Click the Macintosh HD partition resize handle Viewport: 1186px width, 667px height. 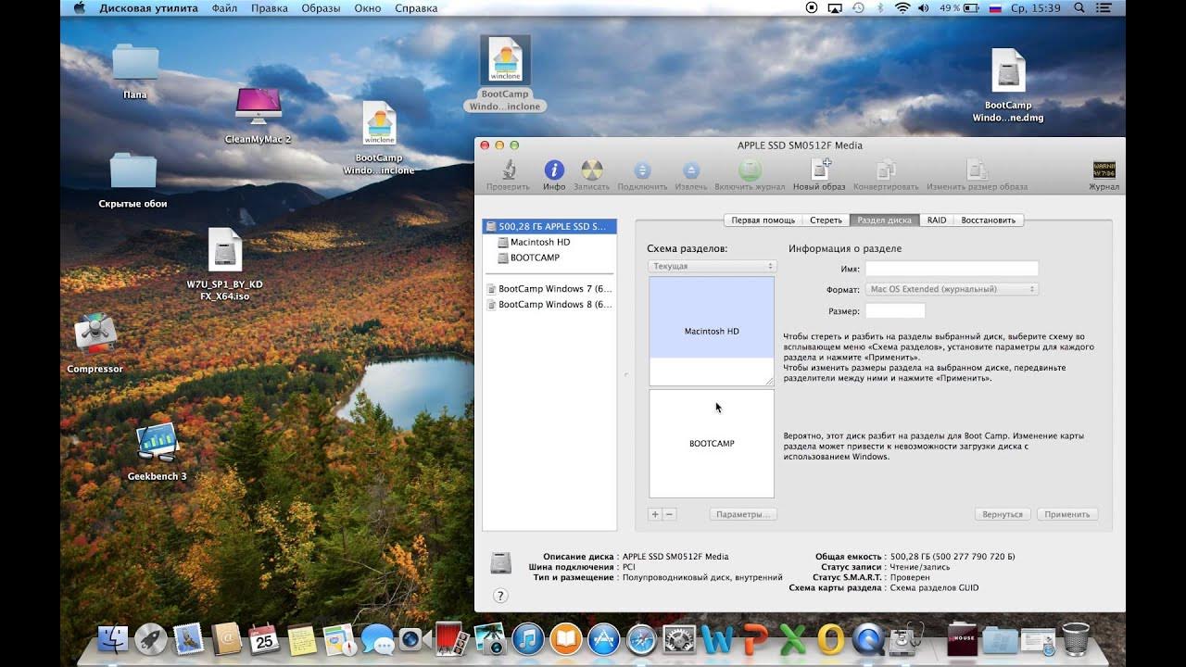(768, 381)
